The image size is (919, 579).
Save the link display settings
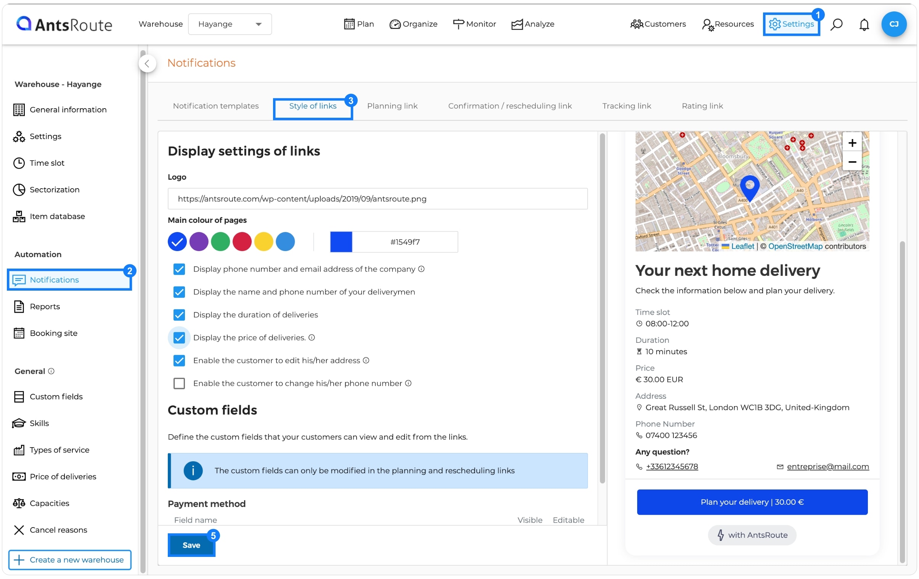click(x=191, y=545)
